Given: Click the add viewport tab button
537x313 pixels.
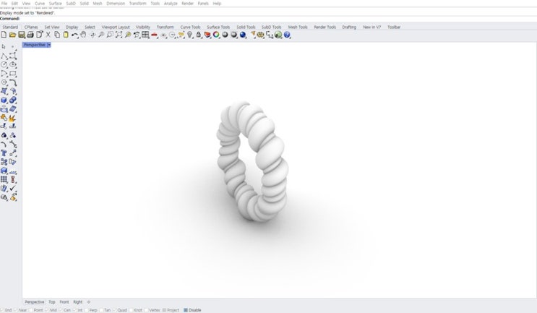Looking at the screenshot, I should [89, 302].
